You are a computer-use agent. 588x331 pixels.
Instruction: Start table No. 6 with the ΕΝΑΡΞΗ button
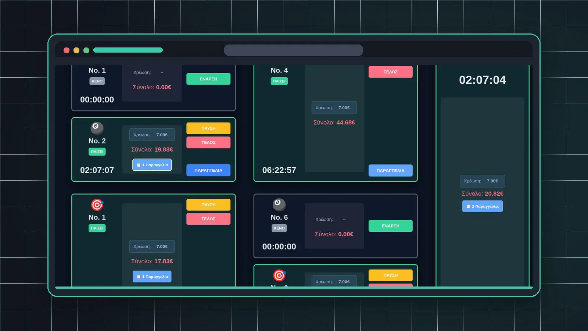390,226
